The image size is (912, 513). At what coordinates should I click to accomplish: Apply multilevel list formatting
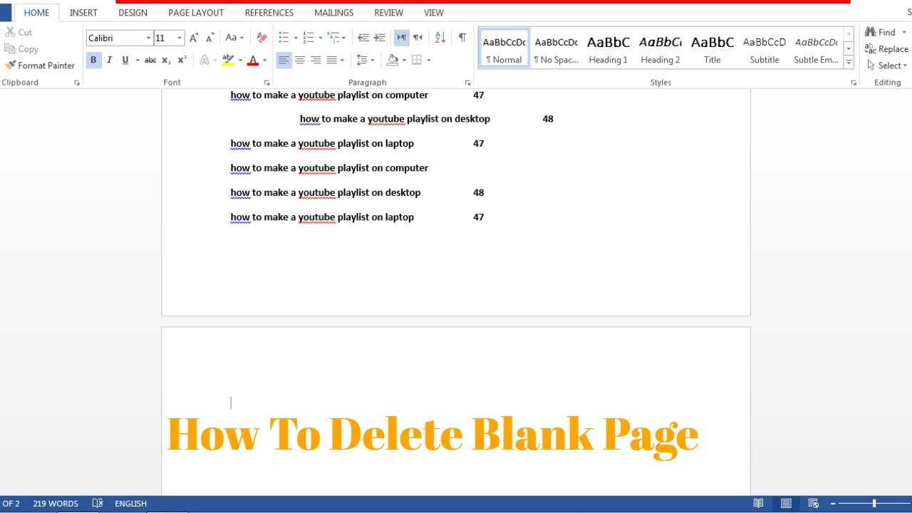tap(333, 38)
